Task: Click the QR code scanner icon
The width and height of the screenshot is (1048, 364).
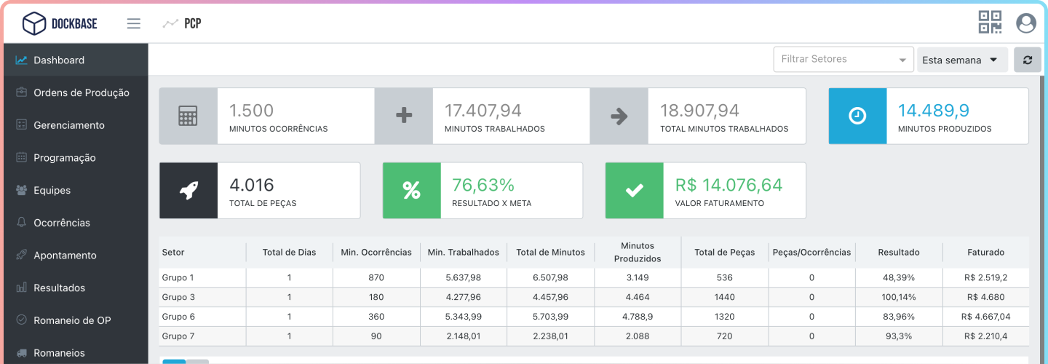Action: point(990,23)
